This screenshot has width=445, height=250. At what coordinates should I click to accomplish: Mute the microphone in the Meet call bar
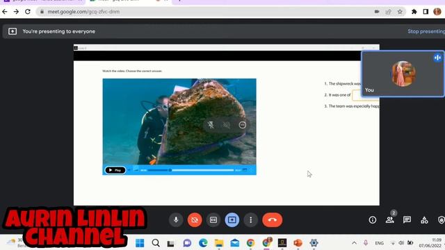click(176, 219)
